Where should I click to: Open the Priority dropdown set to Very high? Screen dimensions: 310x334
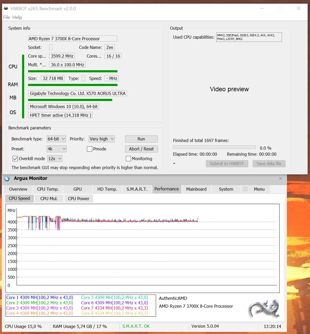point(102,139)
